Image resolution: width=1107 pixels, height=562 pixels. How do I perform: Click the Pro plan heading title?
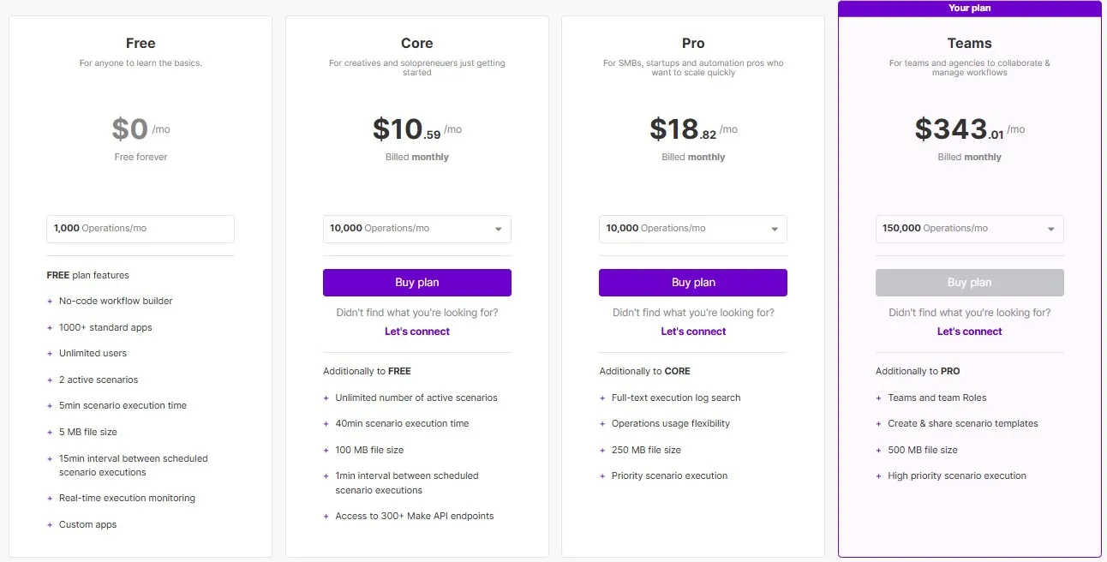(693, 43)
